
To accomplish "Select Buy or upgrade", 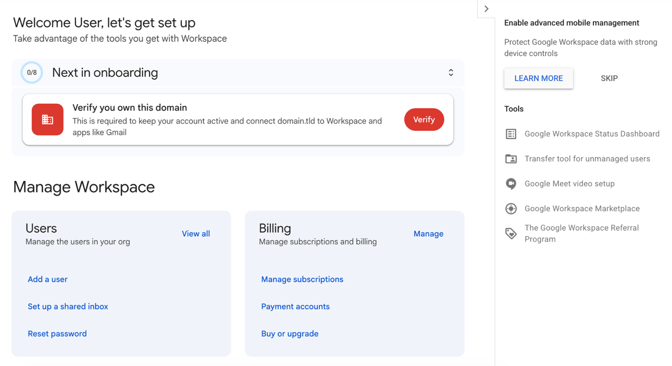I will pos(290,334).
